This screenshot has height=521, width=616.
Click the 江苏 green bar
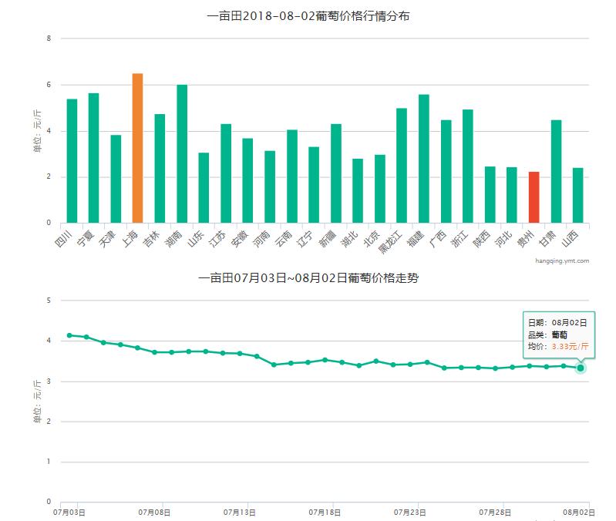point(226,173)
